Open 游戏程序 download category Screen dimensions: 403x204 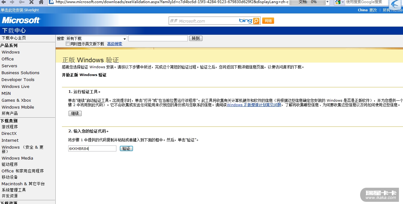tap(10, 127)
